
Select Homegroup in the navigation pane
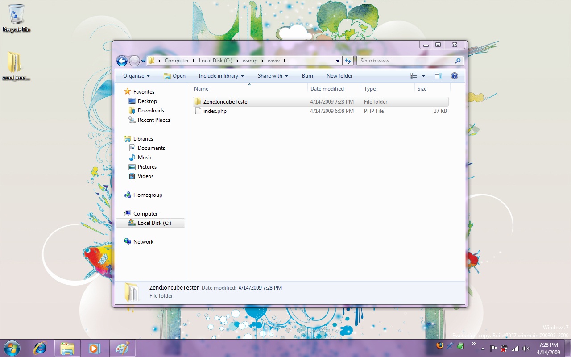pos(148,195)
